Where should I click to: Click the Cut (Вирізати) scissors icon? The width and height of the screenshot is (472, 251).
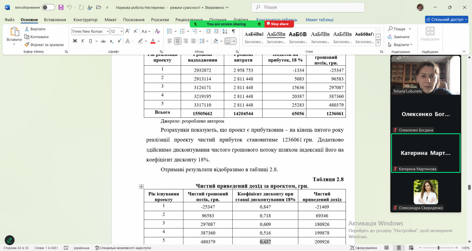click(27, 29)
